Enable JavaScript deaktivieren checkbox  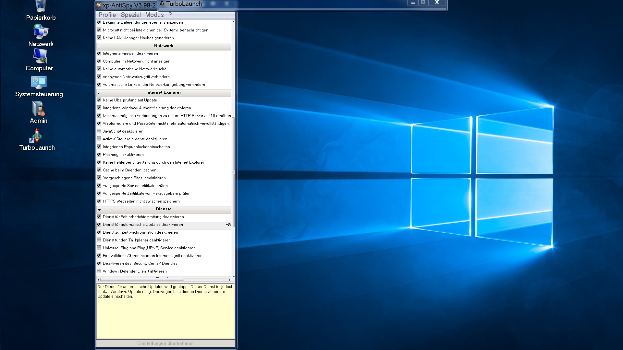(99, 131)
